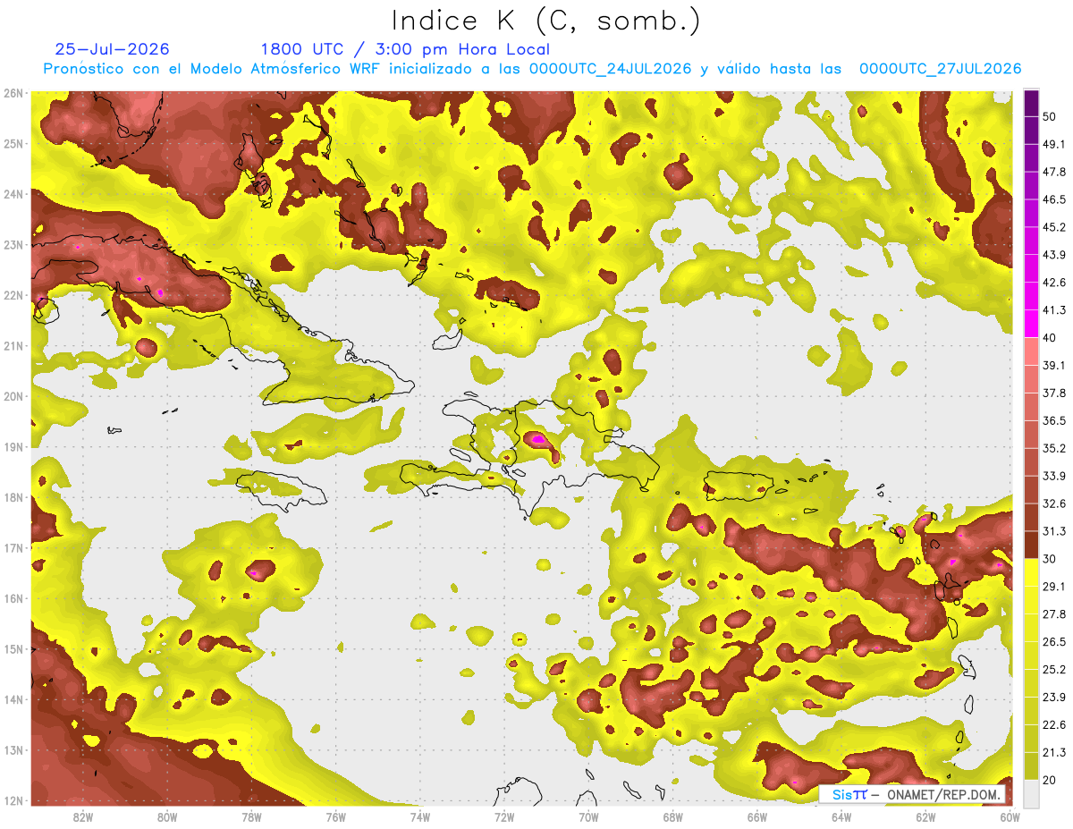Click the legend value "20"
The height and width of the screenshot is (829, 1073).
(x=1050, y=779)
